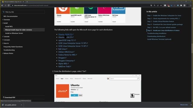Click the Ubuntu store page screenshot image
The image size is (193, 108).
(98, 88)
